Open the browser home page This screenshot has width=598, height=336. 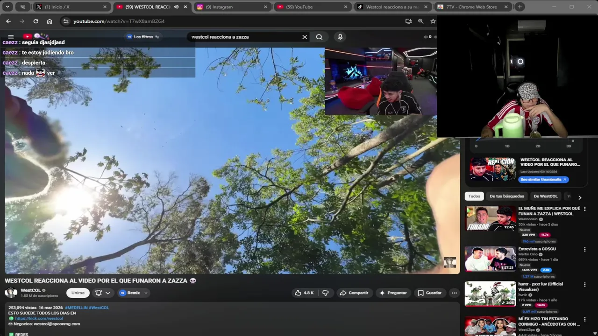point(50,21)
